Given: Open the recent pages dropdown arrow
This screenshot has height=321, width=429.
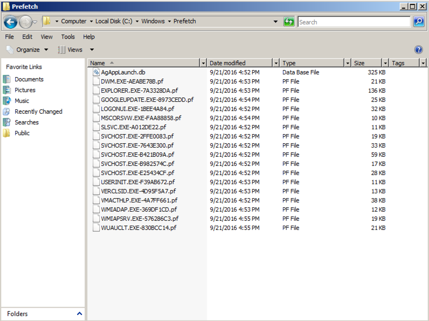Looking at the screenshot, I should (x=35, y=22).
